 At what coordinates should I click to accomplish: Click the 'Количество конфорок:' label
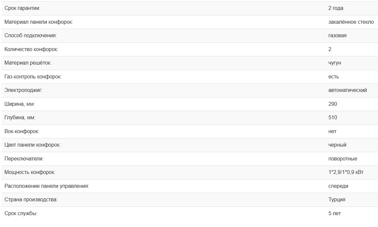pyautogui.click(x=31, y=49)
